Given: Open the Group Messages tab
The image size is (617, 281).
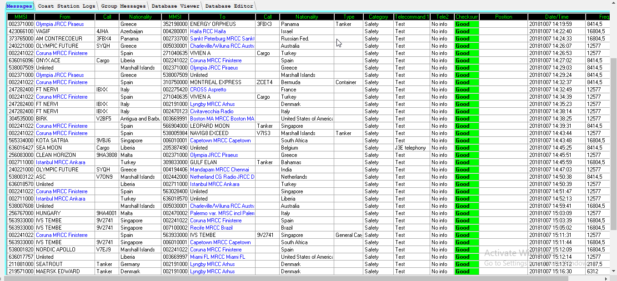Looking at the screenshot, I should 123,6.
